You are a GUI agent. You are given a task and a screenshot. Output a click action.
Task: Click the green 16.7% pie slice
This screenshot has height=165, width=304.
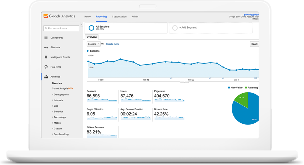242,98
